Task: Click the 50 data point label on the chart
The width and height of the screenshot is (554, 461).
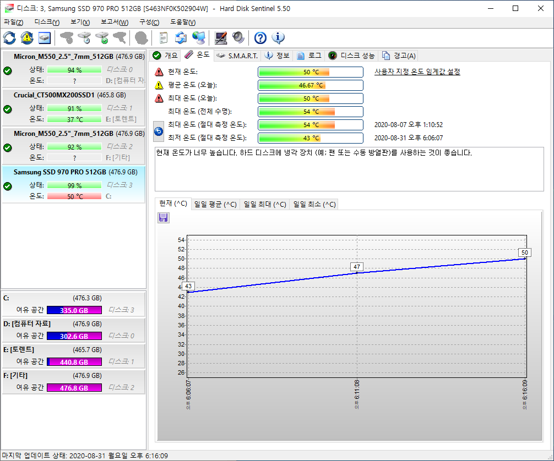Action: pyautogui.click(x=525, y=253)
